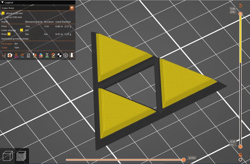The height and width of the screenshot is (164, 250).
Task: Toggle Tool changes visibility icon
Action: (x=35, y=55)
